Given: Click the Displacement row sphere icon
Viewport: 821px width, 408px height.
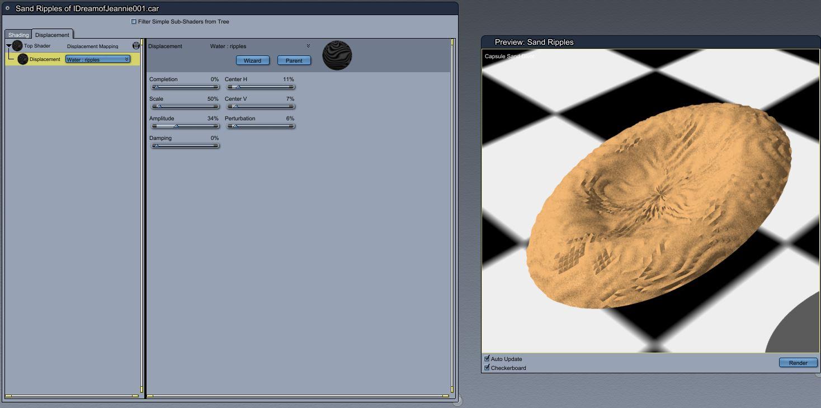Looking at the screenshot, I should 23,59.
